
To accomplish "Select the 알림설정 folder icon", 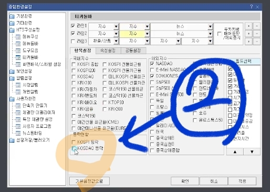I will click(12, 78).
